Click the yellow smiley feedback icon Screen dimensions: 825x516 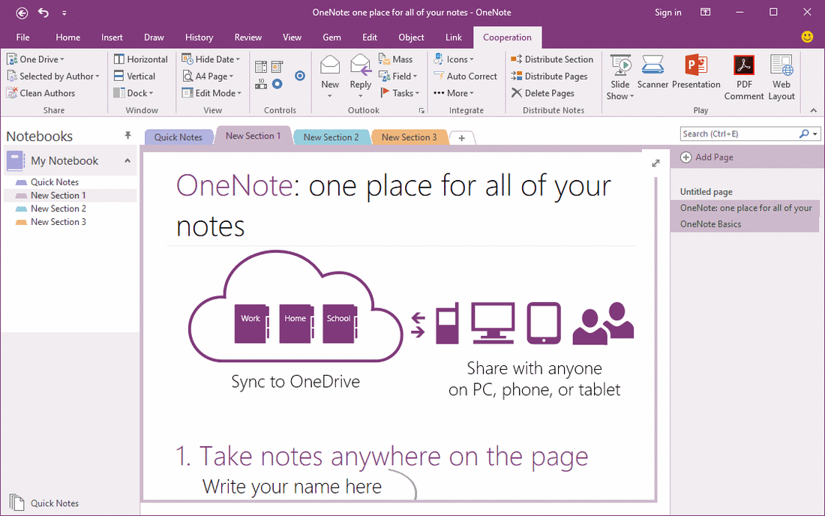[x=806, y=37]
